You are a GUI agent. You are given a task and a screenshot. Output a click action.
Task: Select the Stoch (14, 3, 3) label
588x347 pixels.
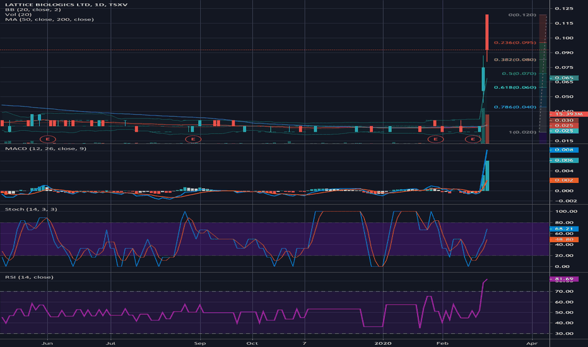point(31,209)
